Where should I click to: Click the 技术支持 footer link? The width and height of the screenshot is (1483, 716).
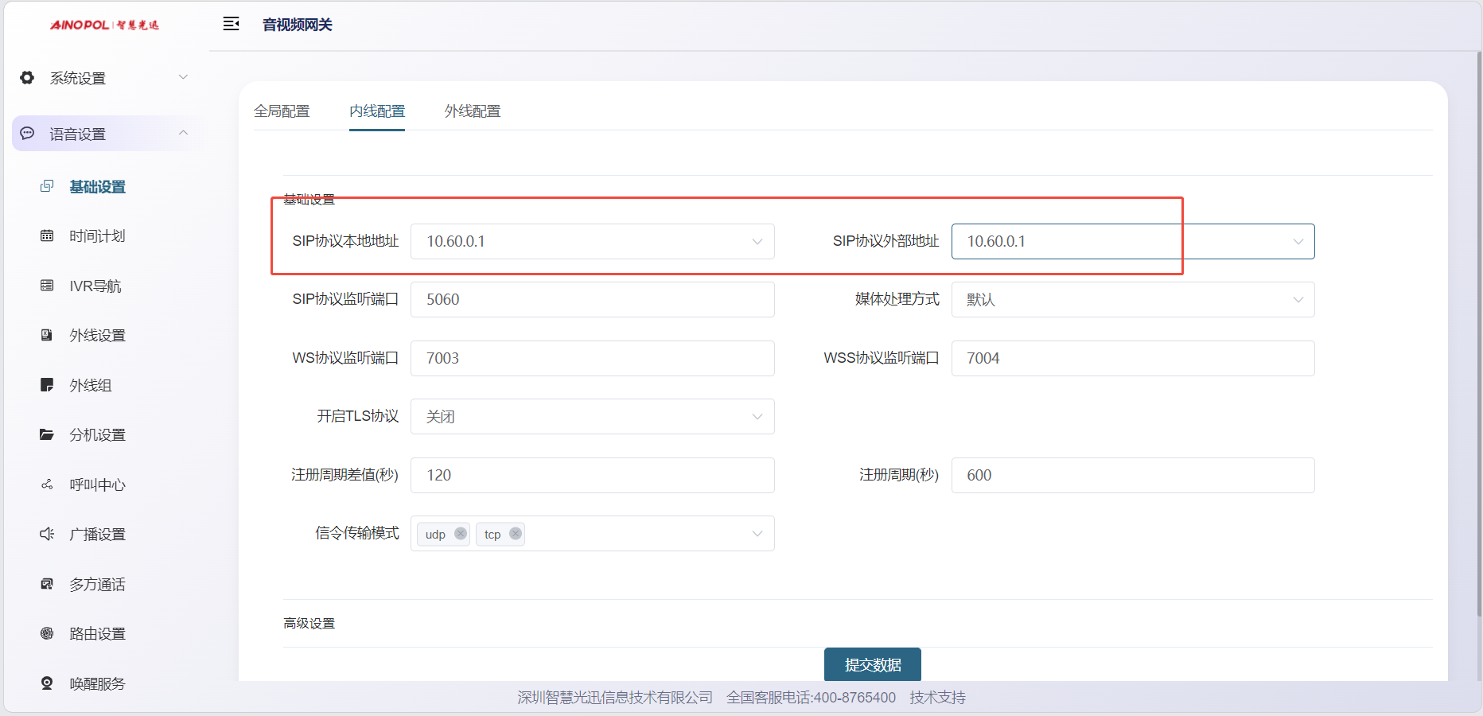click(x=937, y=698)
